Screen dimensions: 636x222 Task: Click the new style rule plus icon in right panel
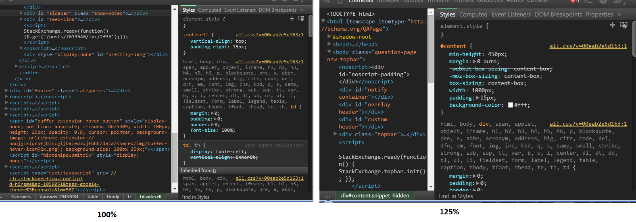coord(612,25)
